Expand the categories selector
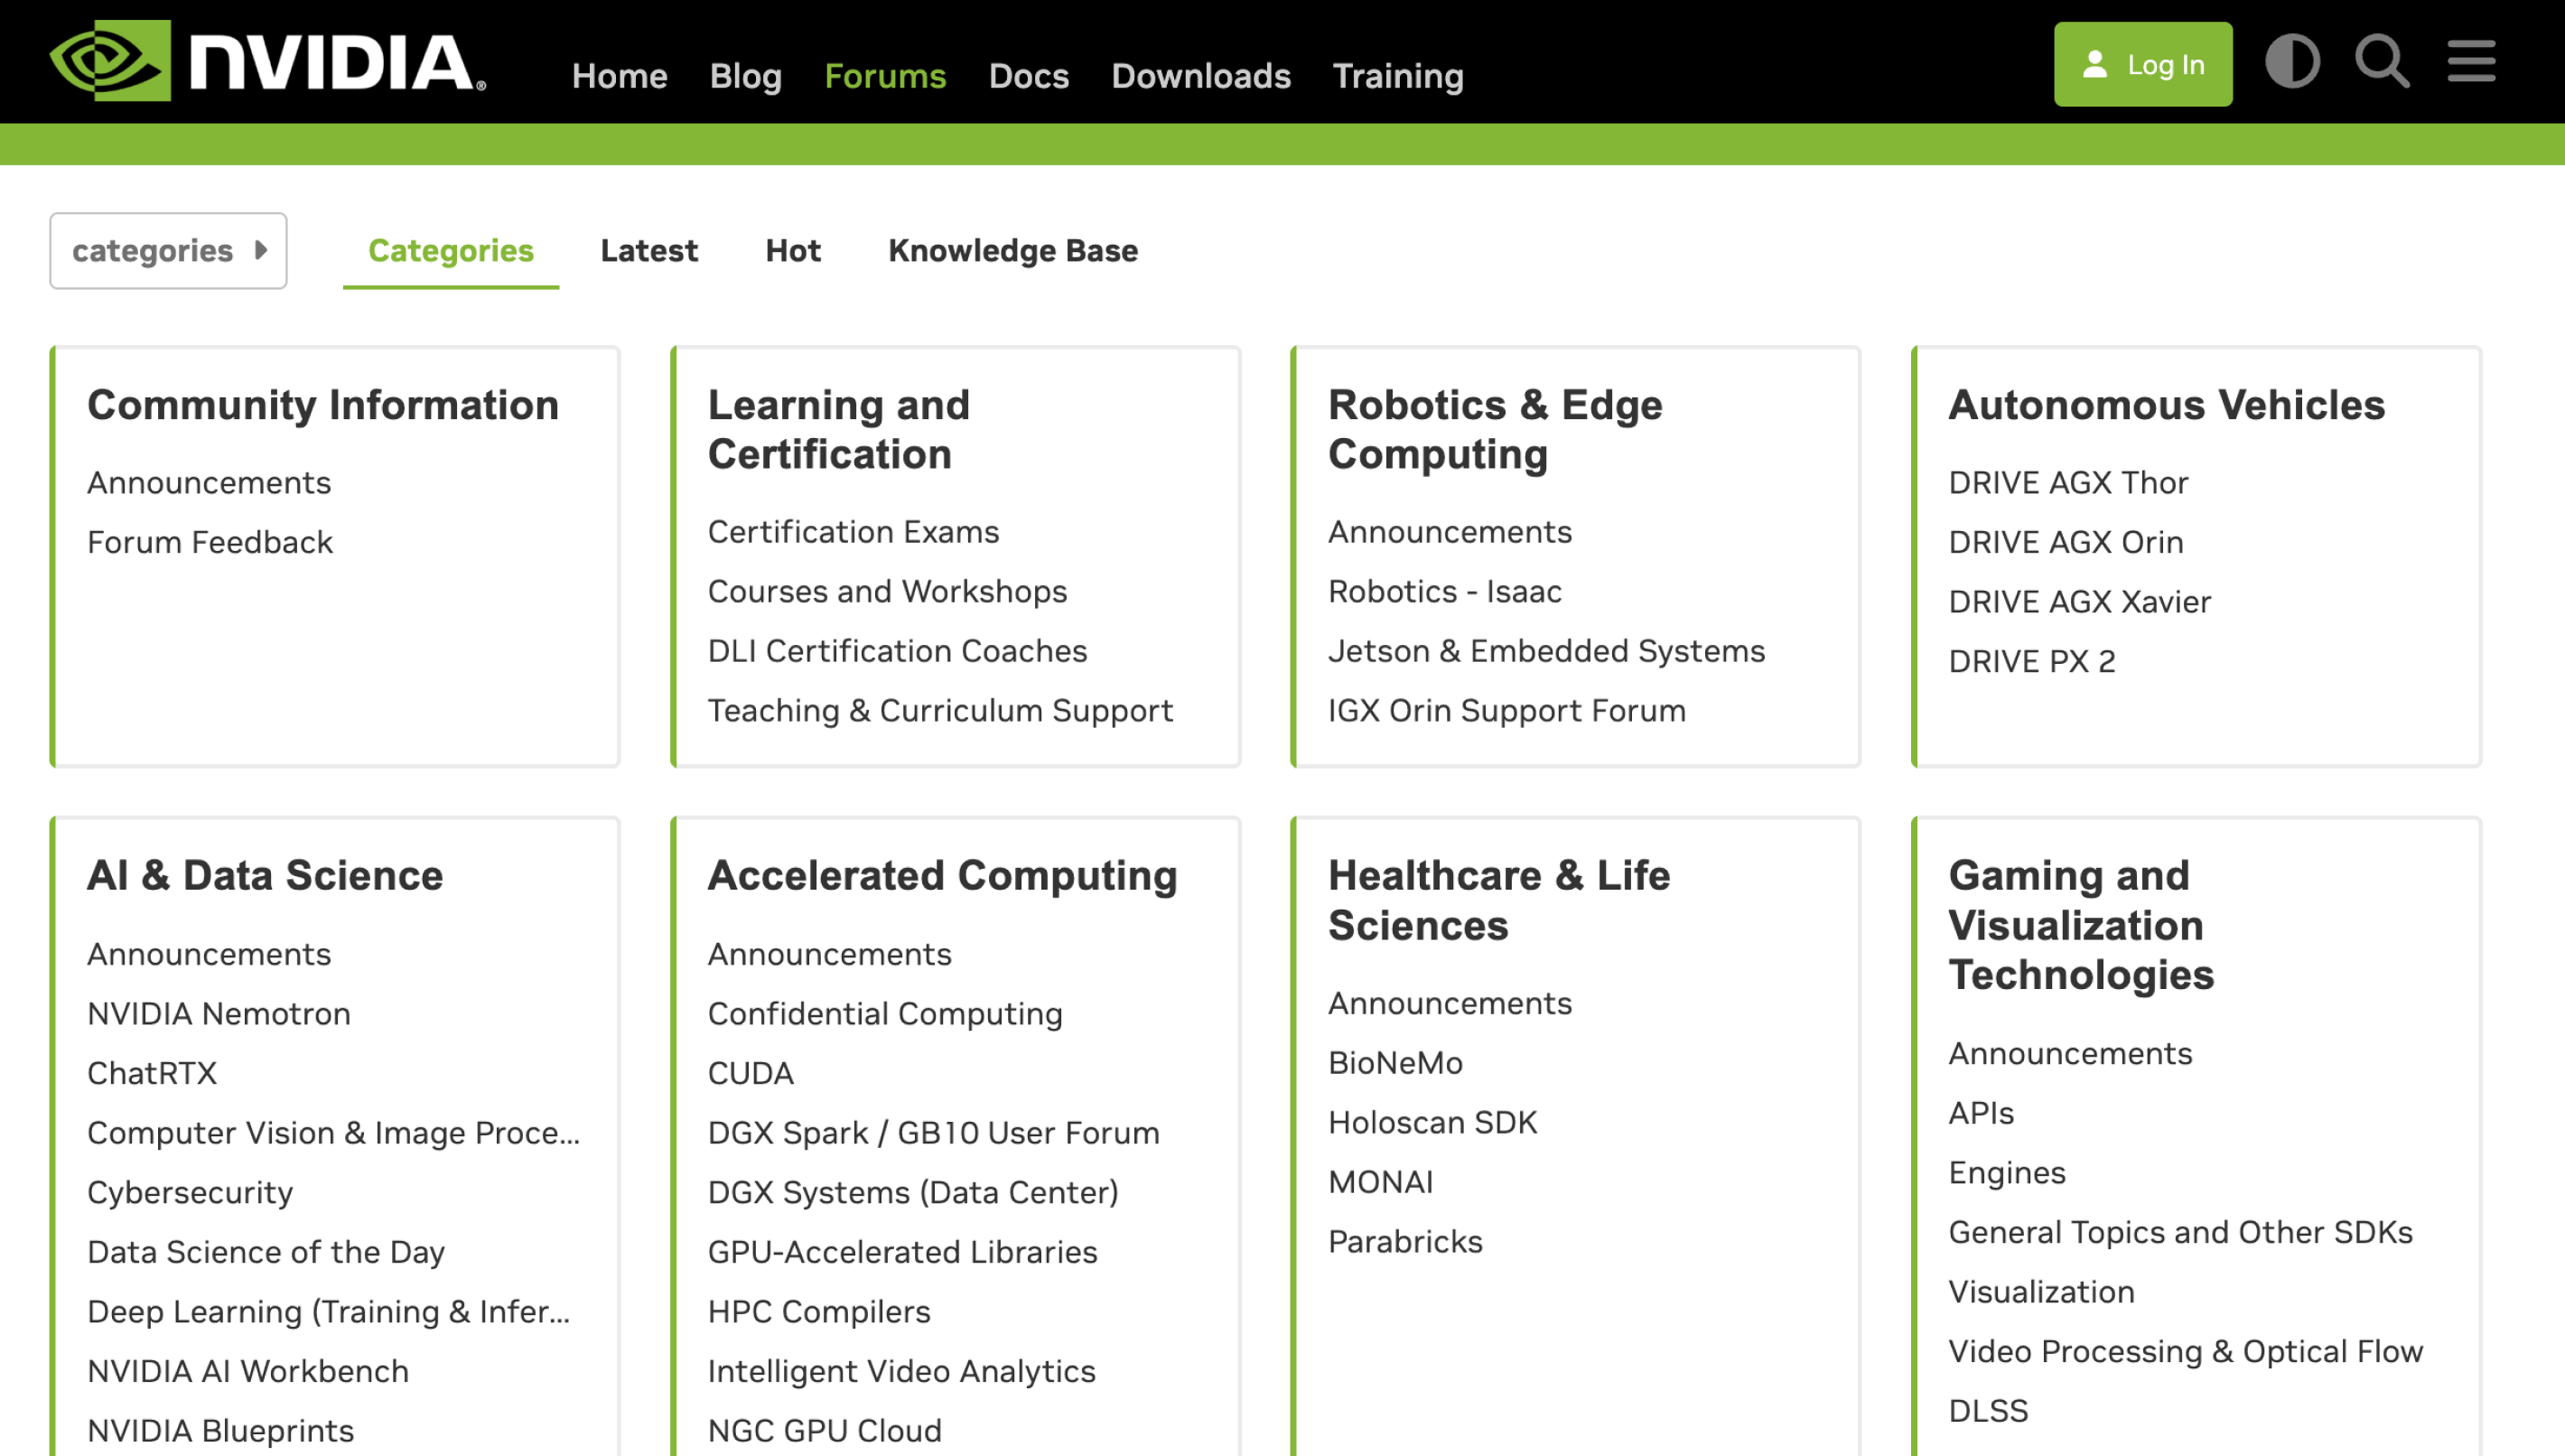The height and width of the screenshot is (1456, 2565). [x=168, y=250]
